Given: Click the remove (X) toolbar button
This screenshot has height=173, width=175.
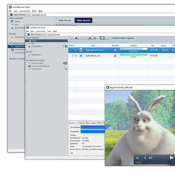Looking at the screenshot, I should coord(95,38).
